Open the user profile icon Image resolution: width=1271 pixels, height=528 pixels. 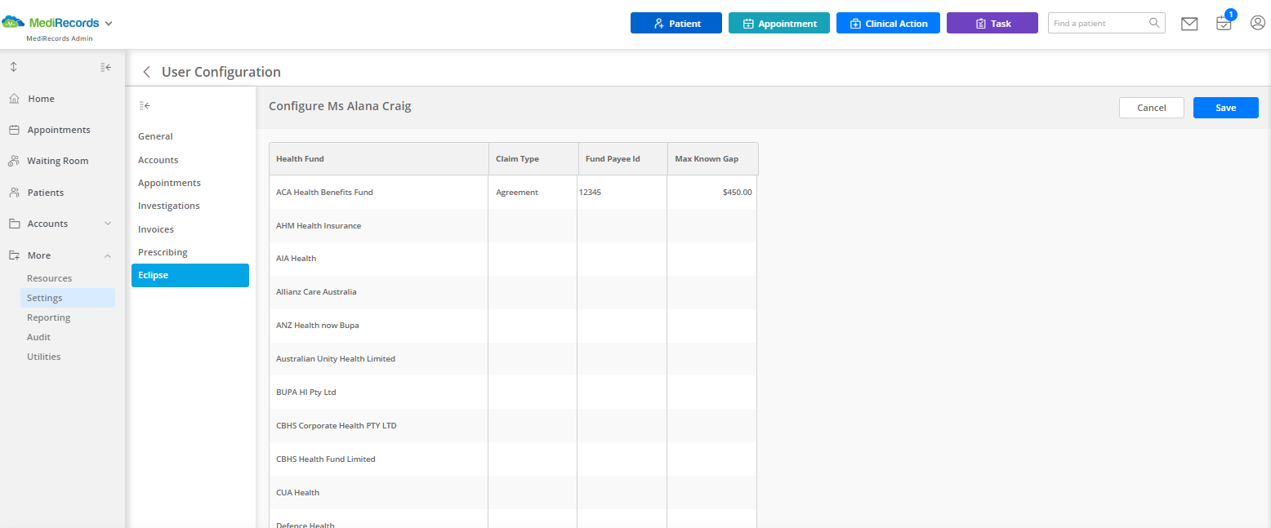click(x=1258, y=23)
